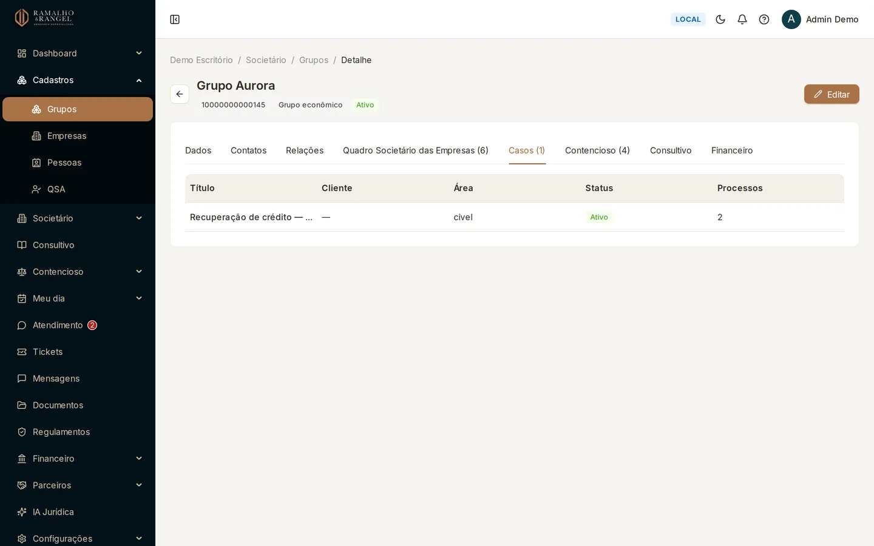Switch to the Dados tab
874x546 pixels.
pyautogui.click(x=198, y=150)
